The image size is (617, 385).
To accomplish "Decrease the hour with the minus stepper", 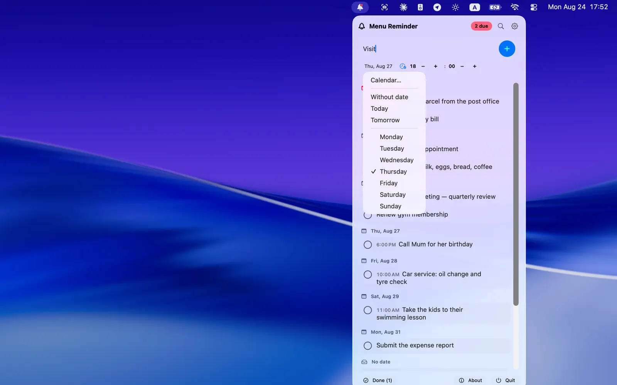I will [x=423, y=66].
